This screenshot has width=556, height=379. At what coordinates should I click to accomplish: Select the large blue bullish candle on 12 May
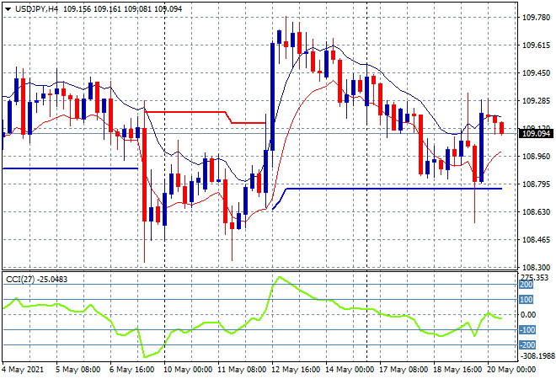point(272,96)
